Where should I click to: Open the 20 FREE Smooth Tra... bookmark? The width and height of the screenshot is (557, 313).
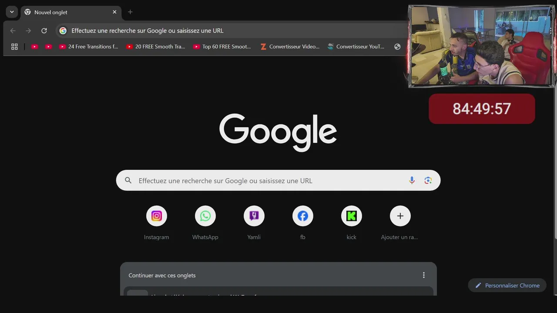pos(156,47)
